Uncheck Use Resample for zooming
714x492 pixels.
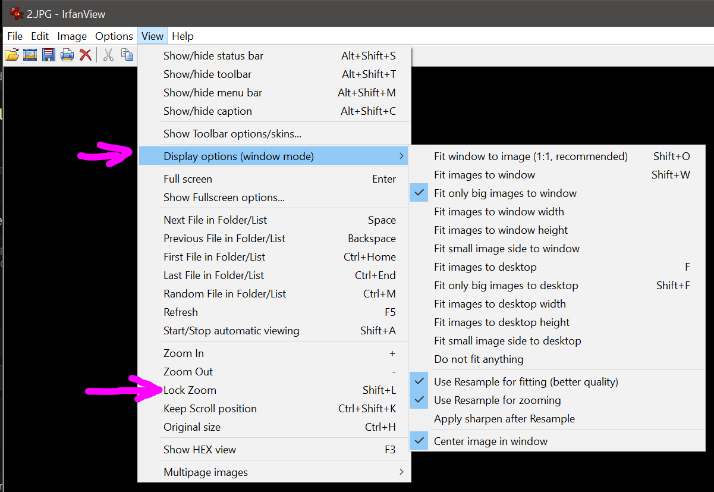557,400
